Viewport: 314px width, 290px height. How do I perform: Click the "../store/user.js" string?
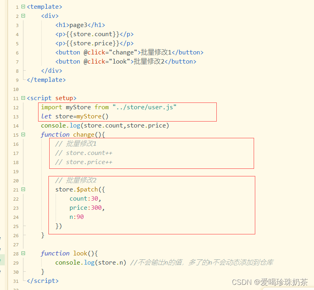tap(144, 107)
